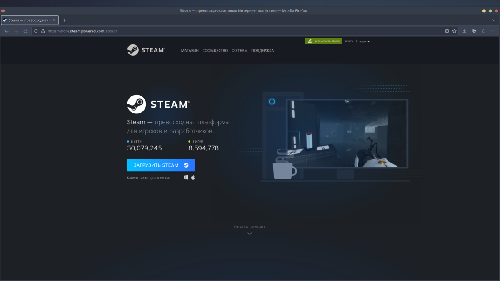Click the green maximize window button
The image size is (500, 281).
(x=490, y=11)
